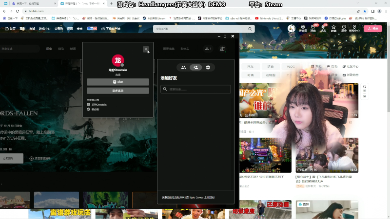Open Epic account avatar 甜
Screen dimensions: 390x219
(x=222, y=49)
